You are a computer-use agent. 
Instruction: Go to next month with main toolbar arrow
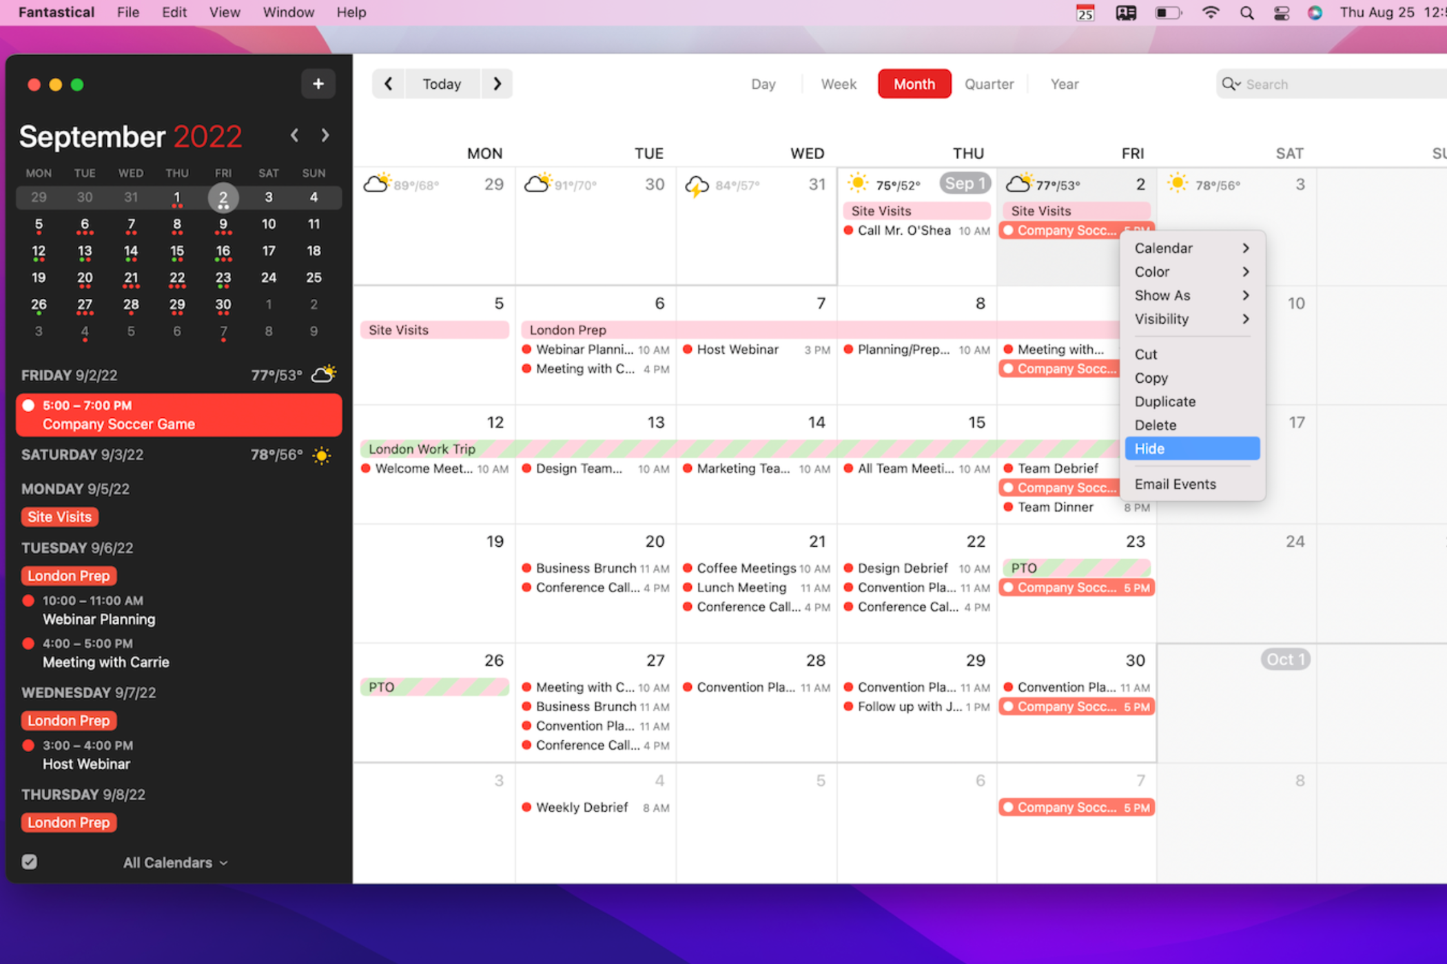pos(497,84)
